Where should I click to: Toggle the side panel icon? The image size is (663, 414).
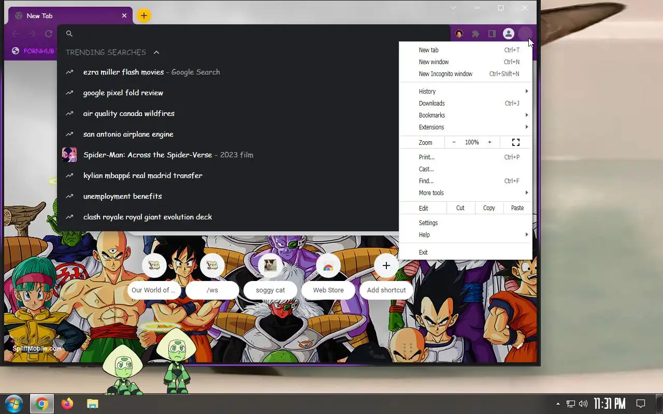pyautogui.click(x=492, y=34)
